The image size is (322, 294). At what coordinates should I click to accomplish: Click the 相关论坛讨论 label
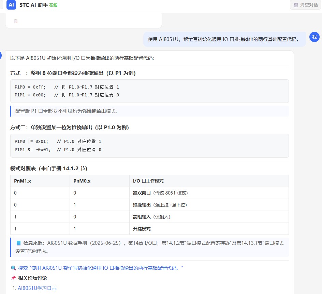click(x=32, y=278)
